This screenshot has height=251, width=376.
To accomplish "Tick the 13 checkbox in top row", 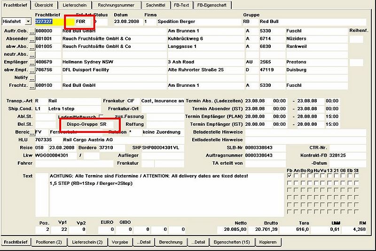I will (329, 176).
